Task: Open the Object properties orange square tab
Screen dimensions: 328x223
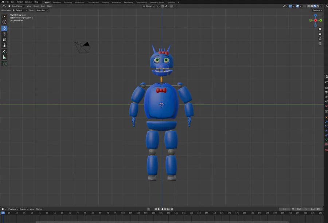Action: coord(326,117)
